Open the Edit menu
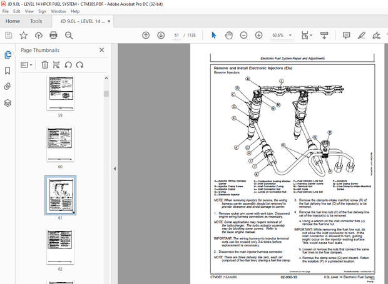Screen dimensions: 388x284 [x=17, y=11]
